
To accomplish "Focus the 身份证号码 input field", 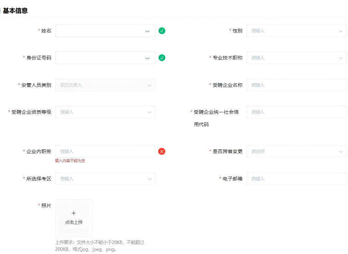I will pos(98,58).
